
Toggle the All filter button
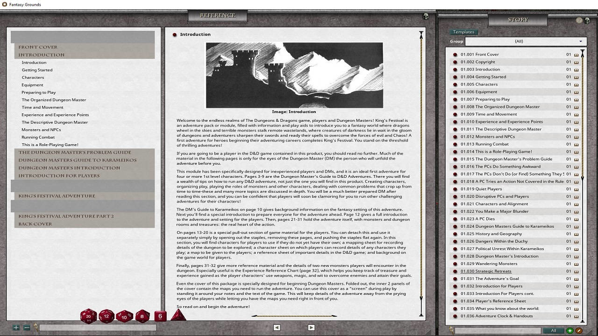(x=553, y=330)
